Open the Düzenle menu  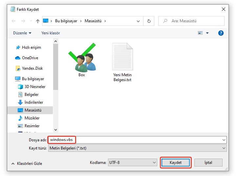[x=22, y=33]
